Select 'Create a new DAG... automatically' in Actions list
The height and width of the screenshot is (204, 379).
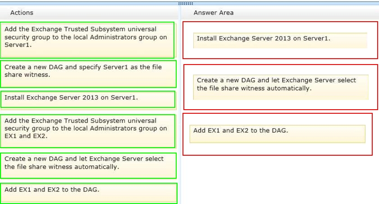point(88,166)
